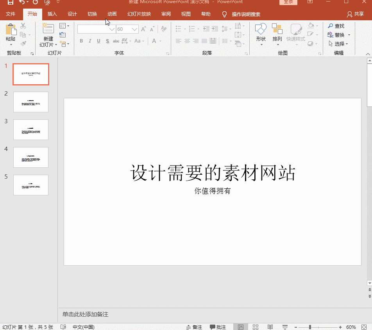Select slide 3 thumbnail
This screenshot has height=330, width=372.
tap(31, 130)
